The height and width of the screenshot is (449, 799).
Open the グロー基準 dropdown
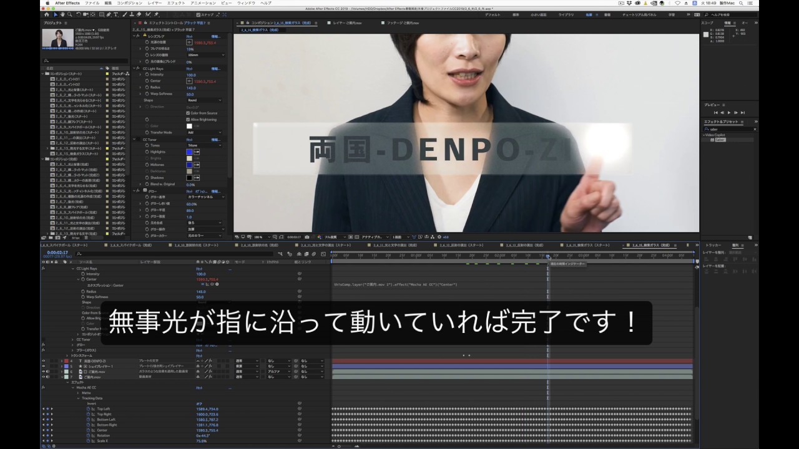206,197
